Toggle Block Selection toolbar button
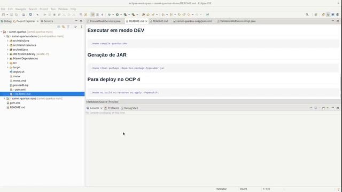 click(97, 14)
